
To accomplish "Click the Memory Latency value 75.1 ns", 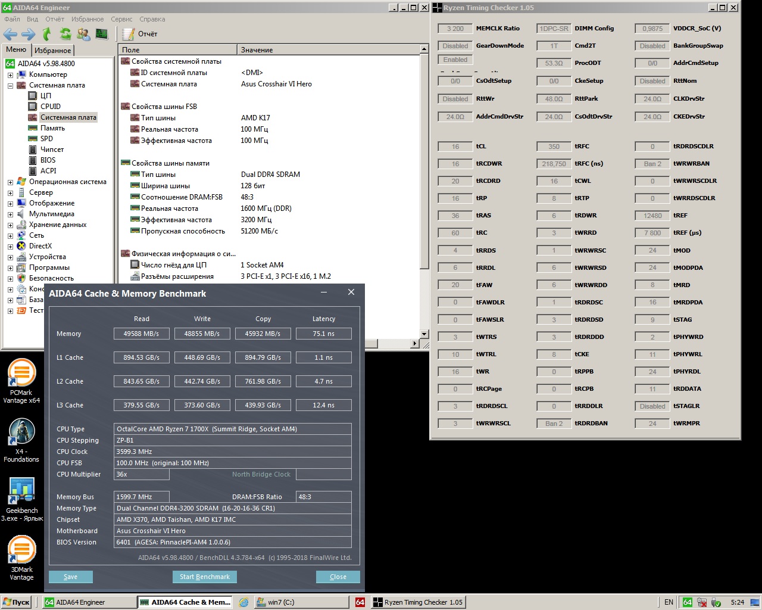I will pos(323,334).
